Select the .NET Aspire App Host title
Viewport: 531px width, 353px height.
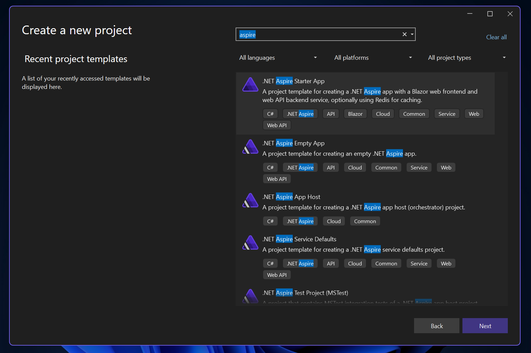tap(291, 197)
